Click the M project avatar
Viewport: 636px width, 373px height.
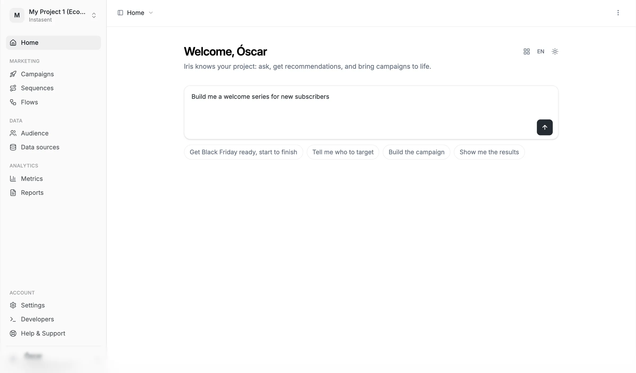click(17, 15)
